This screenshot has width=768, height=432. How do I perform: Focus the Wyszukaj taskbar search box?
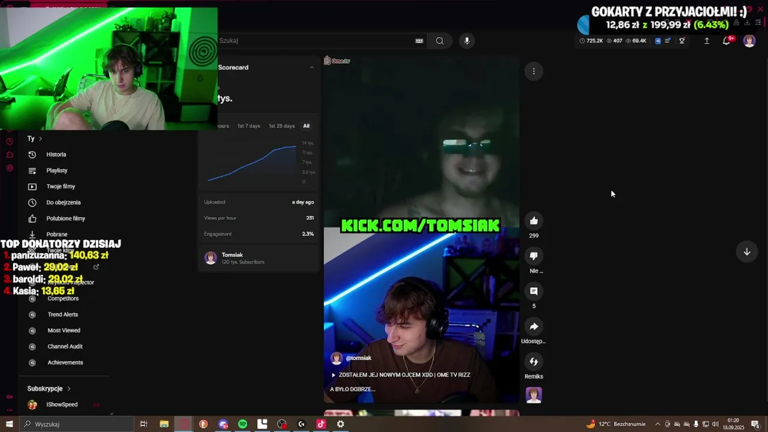77,424
